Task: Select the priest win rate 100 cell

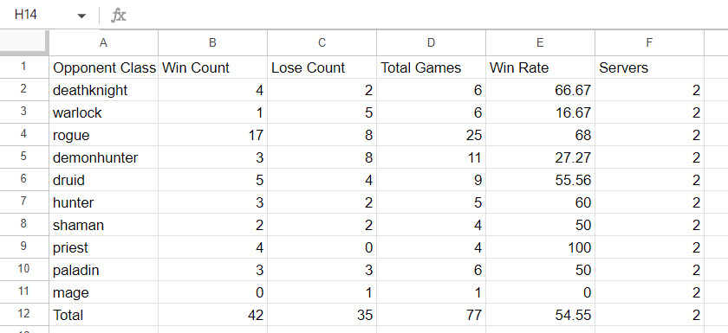Action: 541,247
